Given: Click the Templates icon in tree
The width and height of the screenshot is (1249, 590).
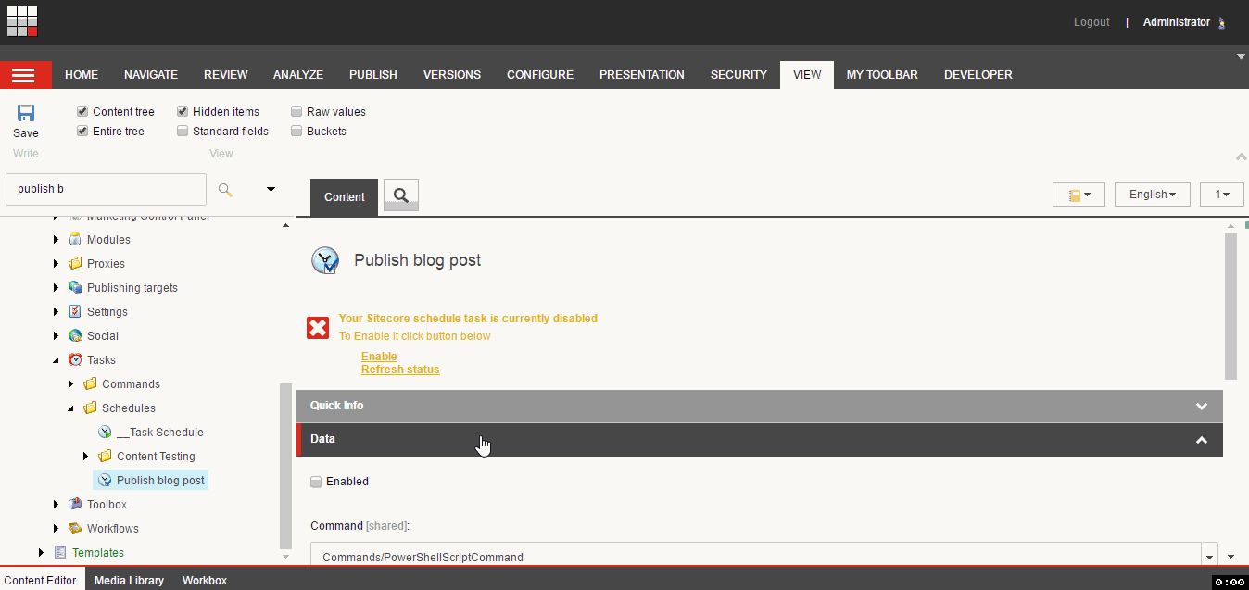Looking at the screenshot, I should click(x=60, y=553).
